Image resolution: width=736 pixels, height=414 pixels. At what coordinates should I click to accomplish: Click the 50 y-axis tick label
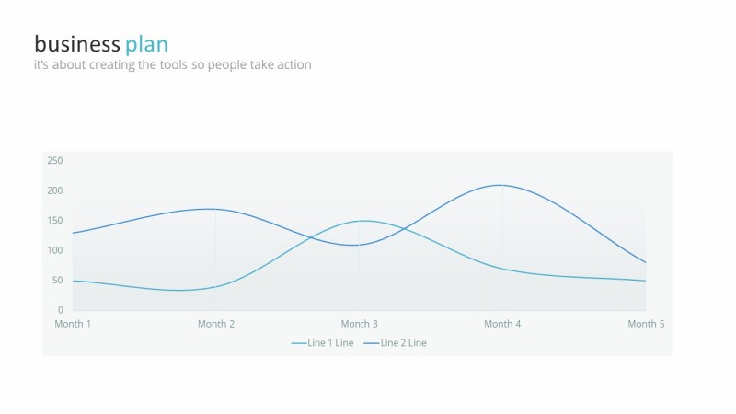(x=57, y=281)
